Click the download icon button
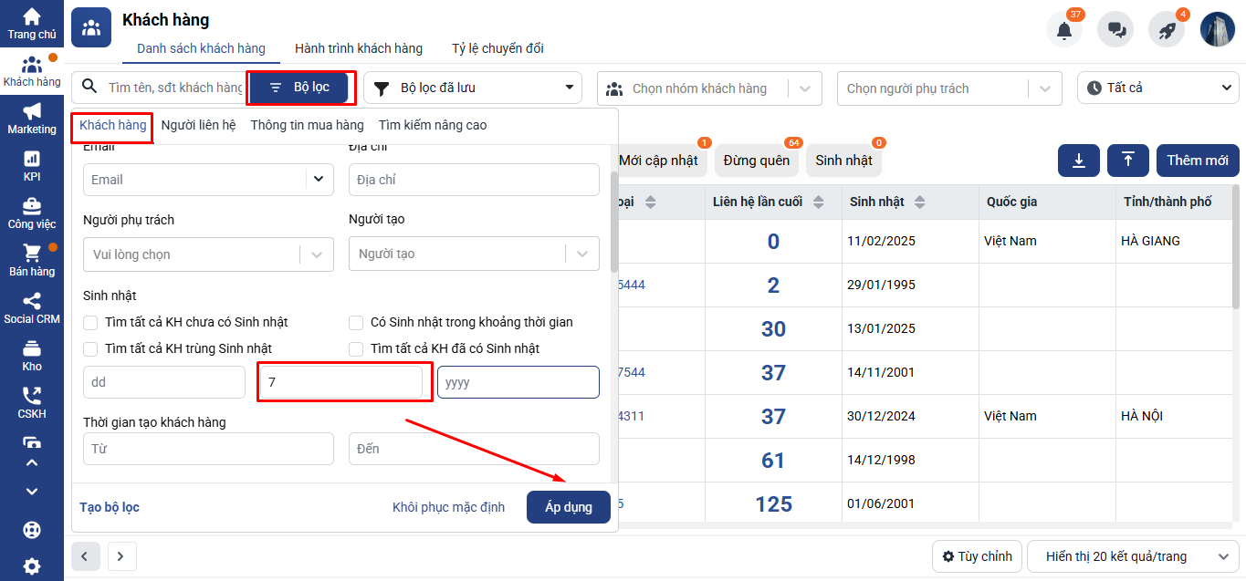 [1078, 161]
